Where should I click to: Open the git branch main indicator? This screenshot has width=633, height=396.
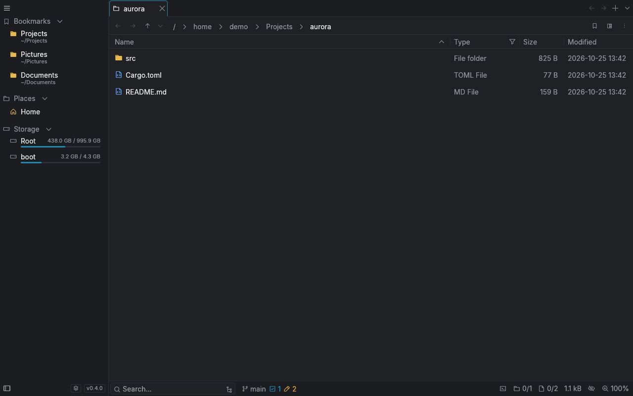pyautogui.click(x=254, y=389)
